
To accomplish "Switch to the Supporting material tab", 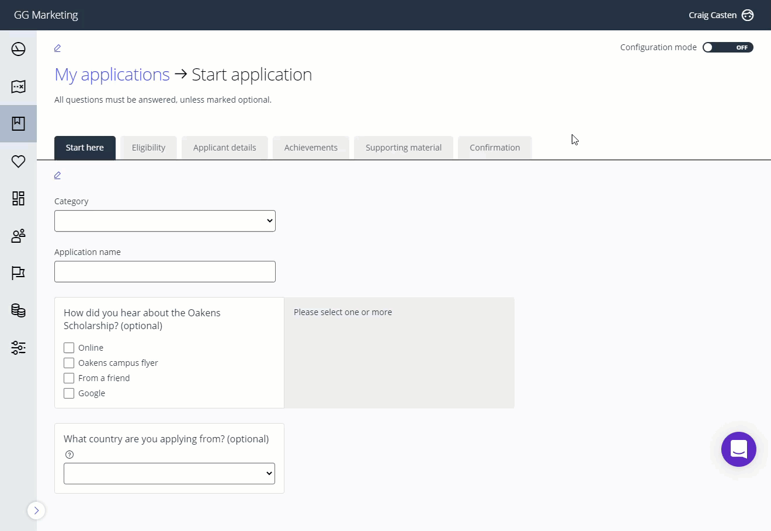I will tap(403, 147).
